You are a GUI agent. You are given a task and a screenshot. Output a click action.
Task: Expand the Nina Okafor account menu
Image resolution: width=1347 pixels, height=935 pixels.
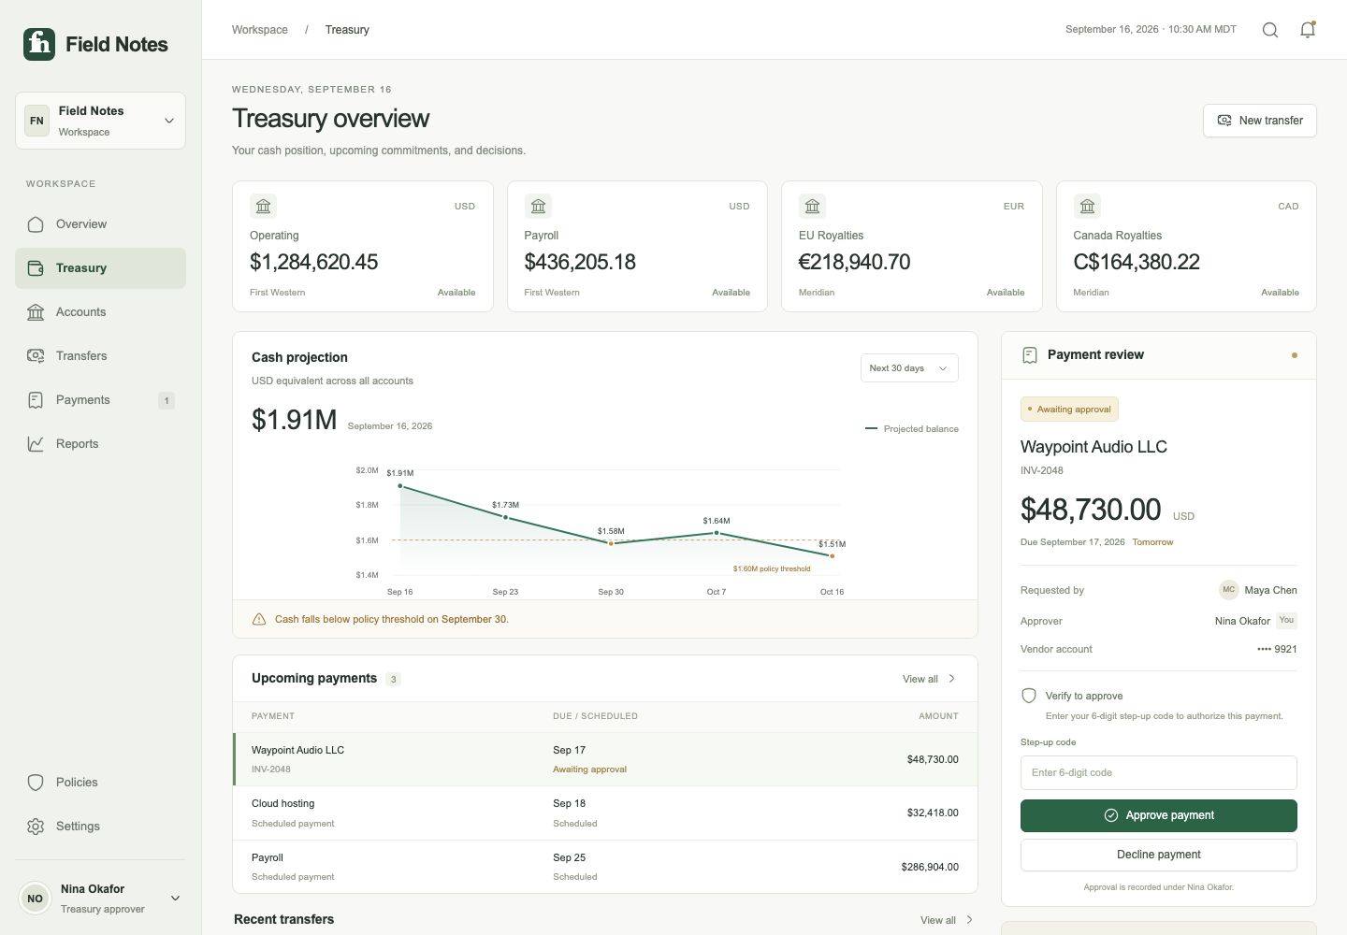(175, 899)
